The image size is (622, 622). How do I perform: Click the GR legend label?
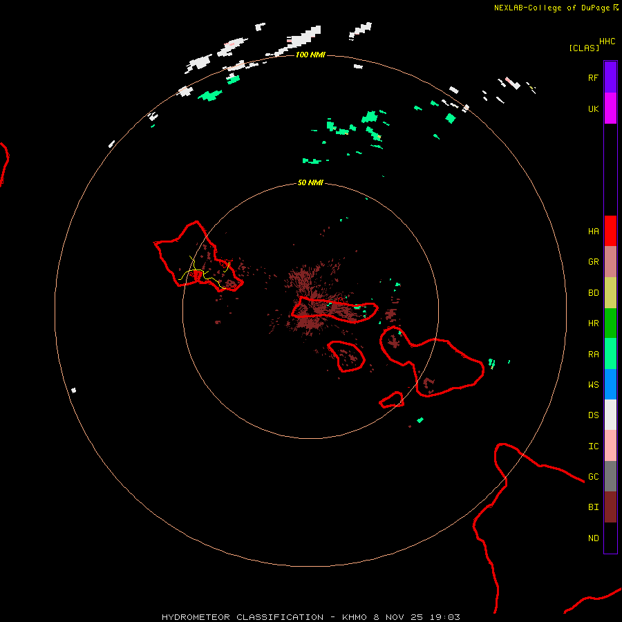(593, 262)
